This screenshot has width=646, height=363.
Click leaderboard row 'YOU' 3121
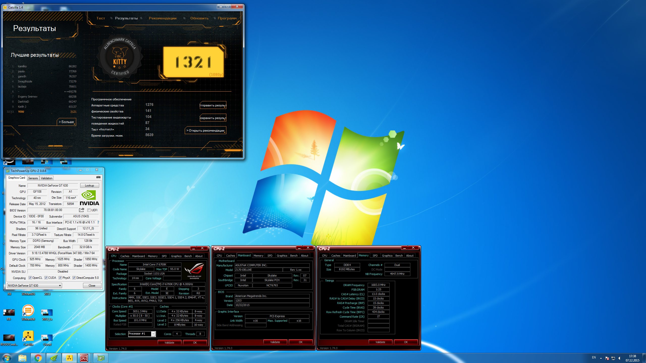coord(42,112)
